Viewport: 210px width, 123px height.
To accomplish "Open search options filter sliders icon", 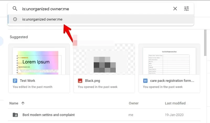I will pyautogui.click(x=186, y=9).
